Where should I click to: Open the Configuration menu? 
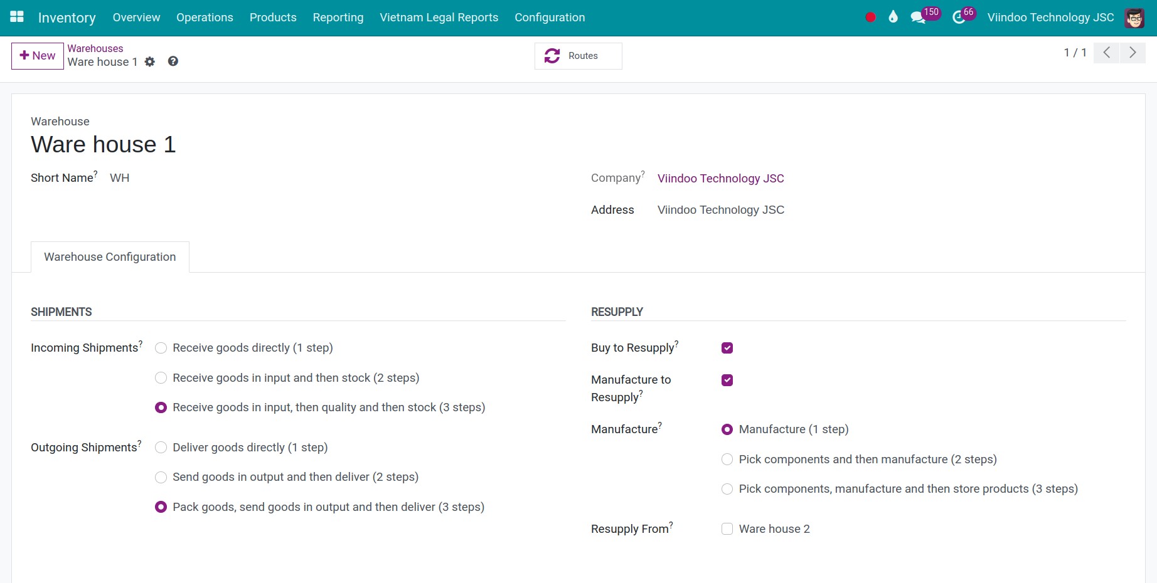pyautogui.click(x=550, y=18)
